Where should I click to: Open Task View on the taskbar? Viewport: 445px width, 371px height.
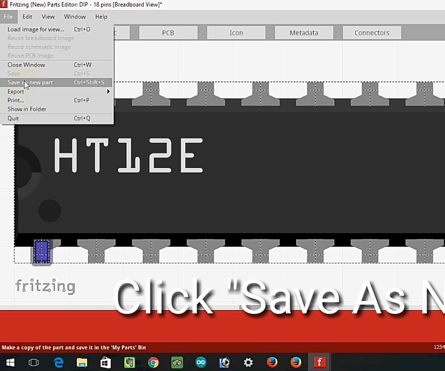click(34, 362)
